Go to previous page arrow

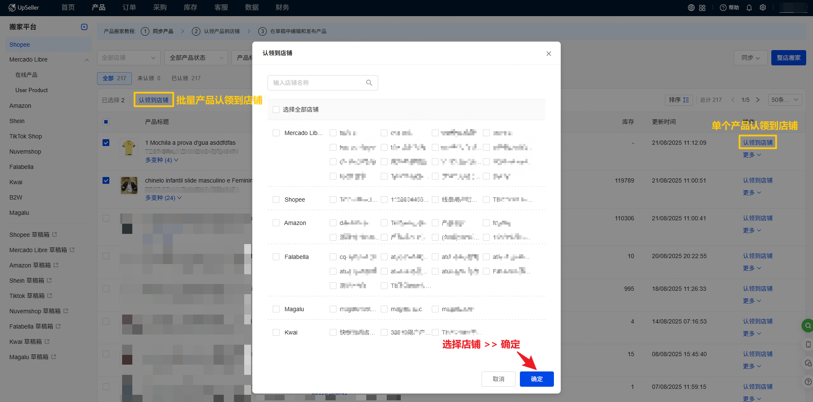pyautogui.click(x=733, y=100)
